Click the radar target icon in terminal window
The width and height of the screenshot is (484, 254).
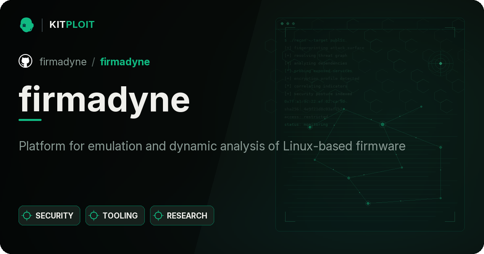(x=440, y=63)
